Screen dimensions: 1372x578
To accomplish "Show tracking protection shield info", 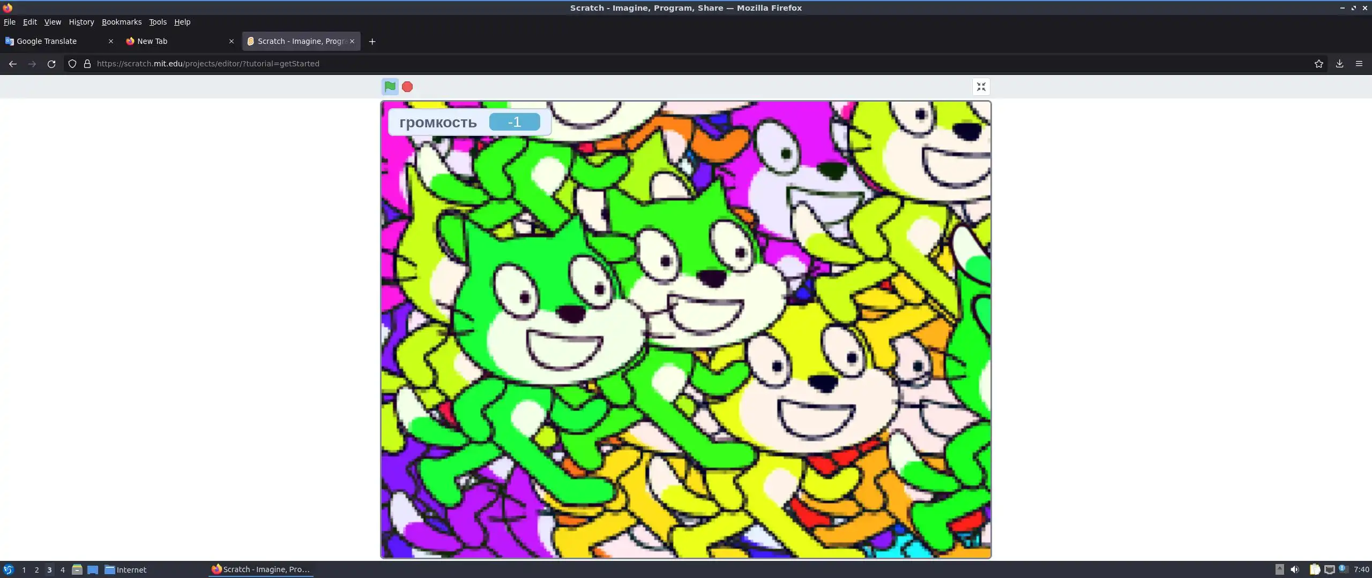I will point(72,64).
